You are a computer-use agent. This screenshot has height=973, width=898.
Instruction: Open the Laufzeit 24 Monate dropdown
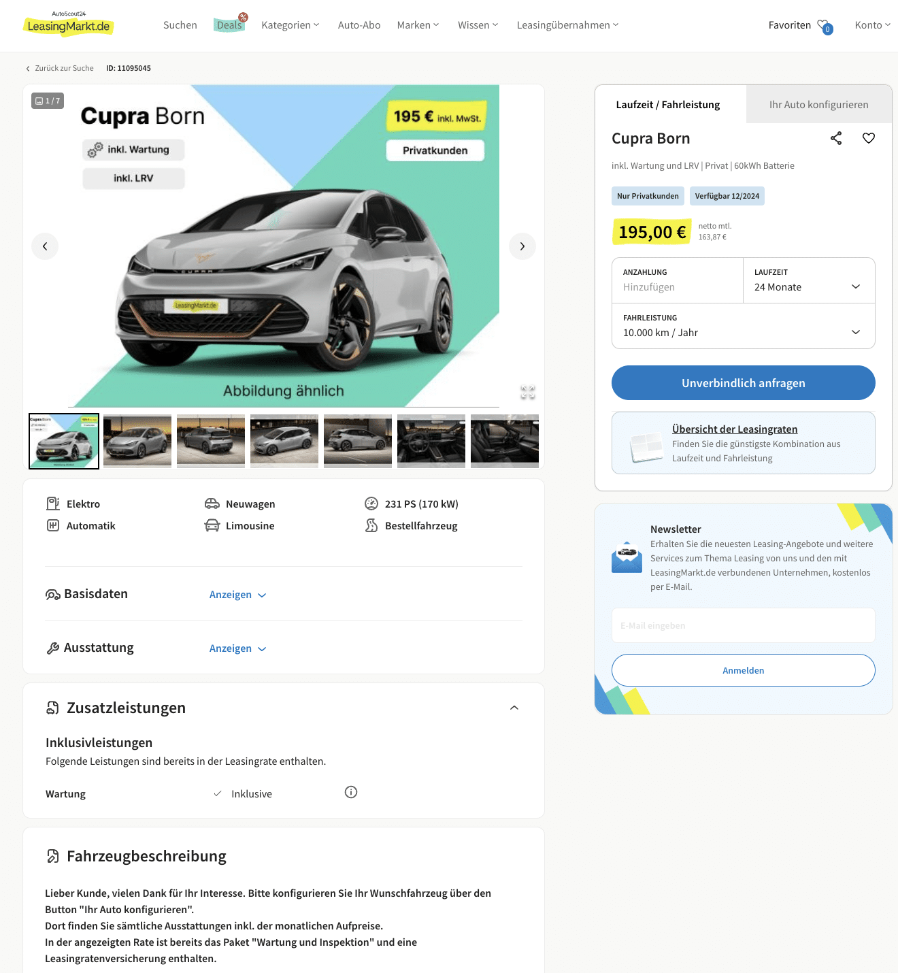pyautogui.click(x=809, y=280)
